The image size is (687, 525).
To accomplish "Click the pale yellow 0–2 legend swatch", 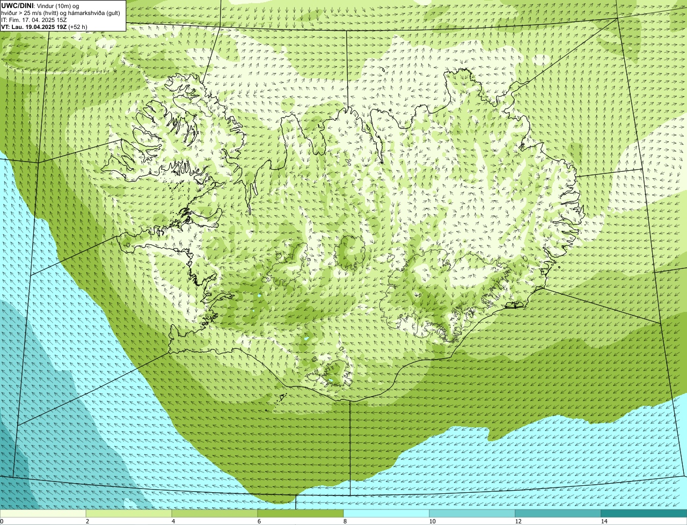I will [x=43, y=513].
